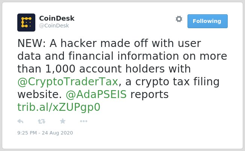Click the CoinDesk profile avatar

point(26,23)
